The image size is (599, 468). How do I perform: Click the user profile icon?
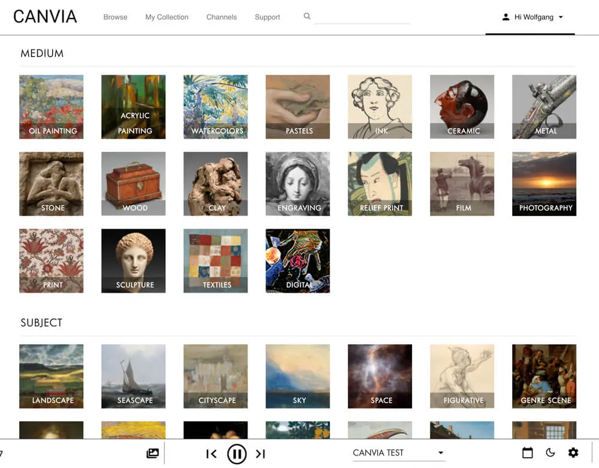(x=506, y=17)
